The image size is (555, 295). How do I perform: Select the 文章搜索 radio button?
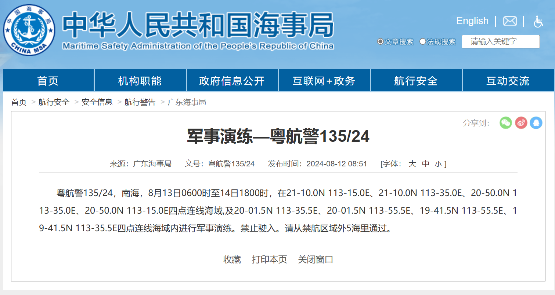381,41
